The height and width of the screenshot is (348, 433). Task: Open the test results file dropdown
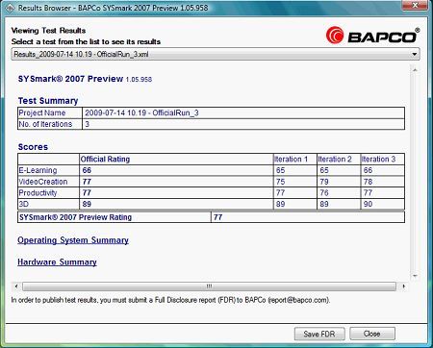(216, 54)
